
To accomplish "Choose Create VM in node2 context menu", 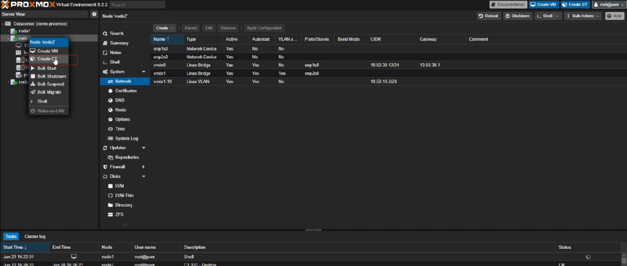I will tap(48, 51).
